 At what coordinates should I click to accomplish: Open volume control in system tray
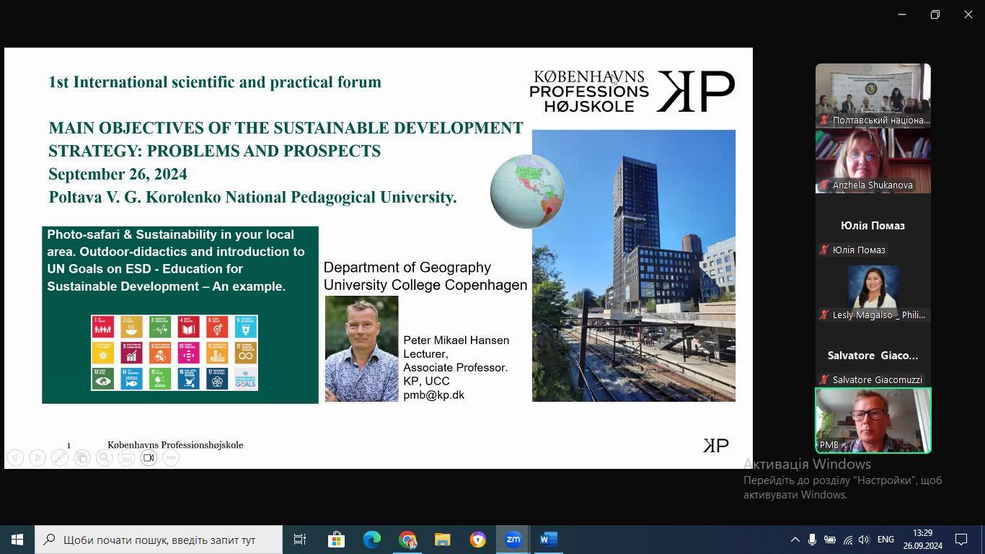pos(864,540)
